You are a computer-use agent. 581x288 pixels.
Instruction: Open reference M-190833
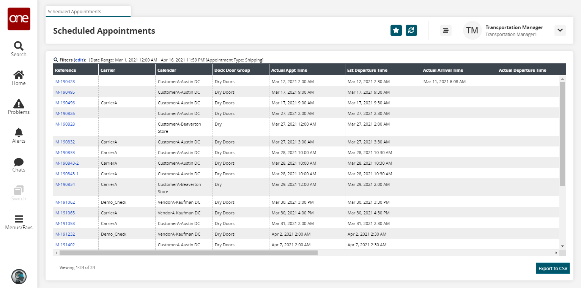[x=65, y=153]
